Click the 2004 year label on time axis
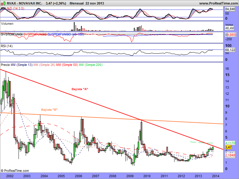The width and height of the screenshot is (239, 179). point(44,176)
